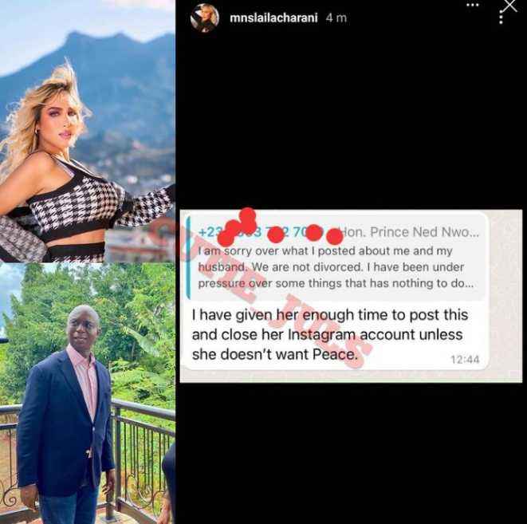Open the blonde woman mountain photo
Image resolution: width=527 pixels, height=524 pixels.
pyautogui.click(x=88, y=131)
